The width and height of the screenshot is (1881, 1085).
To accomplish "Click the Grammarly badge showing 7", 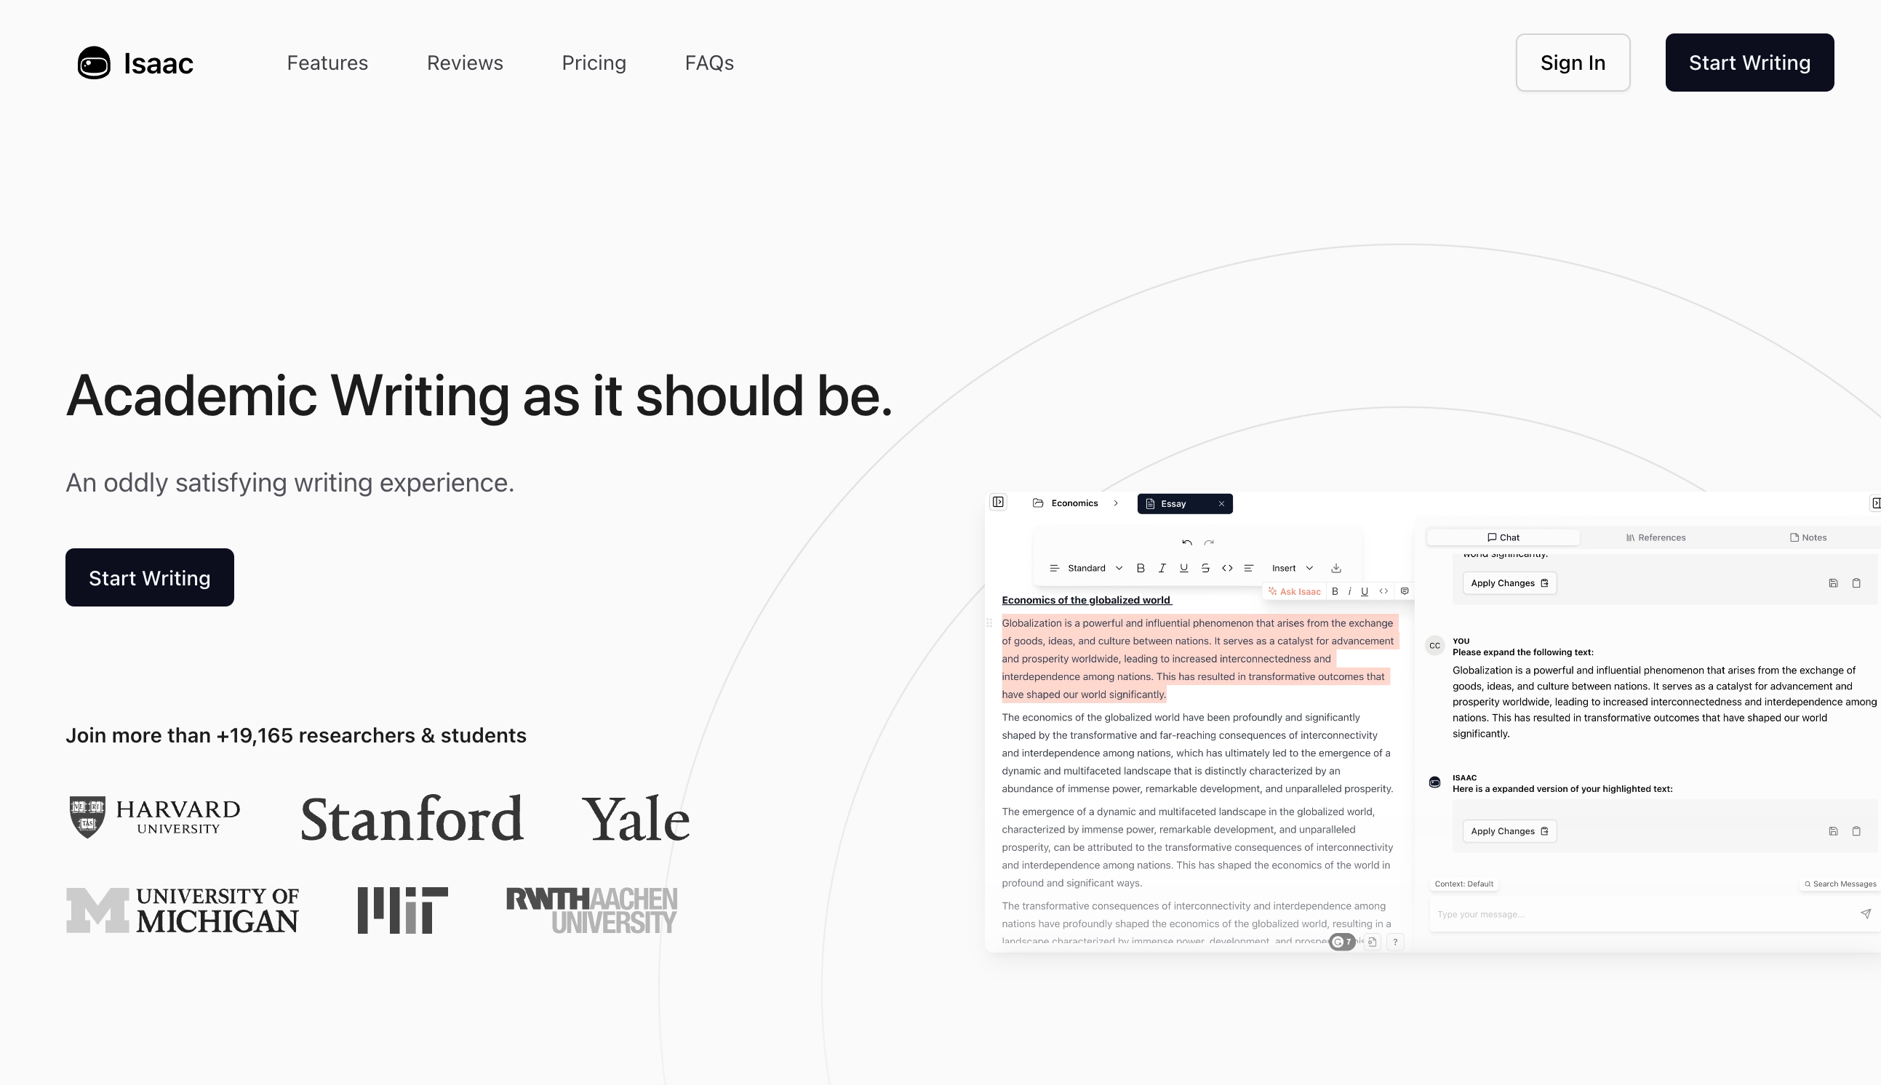I will tap(1342, 942).
